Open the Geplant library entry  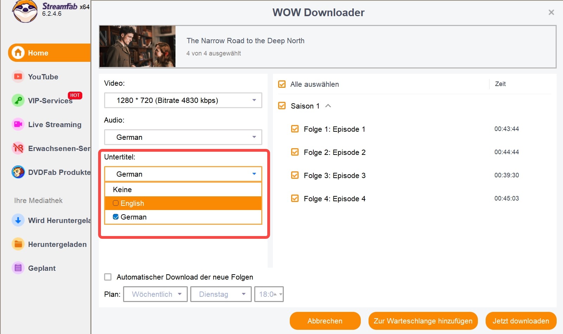[41, 268]
